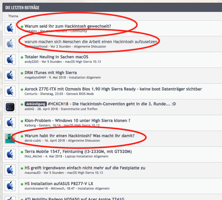The width and height of the screenshot is (222, 200).
Task: Click avatar icon beside 'Totaler Neuling in Sachen macOS'
Action: (10, 60)
